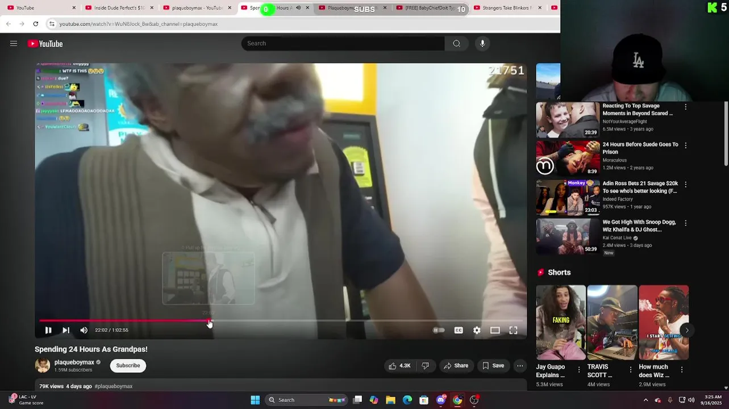Open the Adin Ross 21 Savage video thumbnail
Viewport: 729px width, 409px height.
click(x=568, y=198)
